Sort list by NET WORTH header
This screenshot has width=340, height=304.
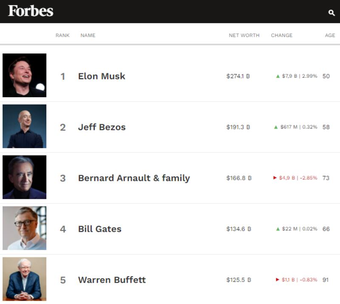point(244,35)
